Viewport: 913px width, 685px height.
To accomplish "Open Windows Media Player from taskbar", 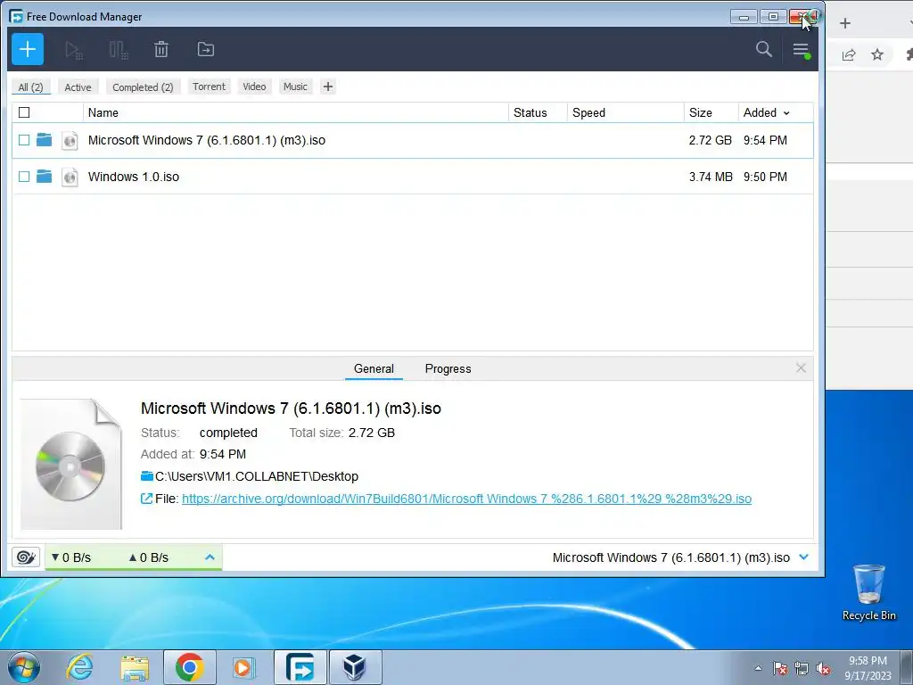I will coord(243,667).
